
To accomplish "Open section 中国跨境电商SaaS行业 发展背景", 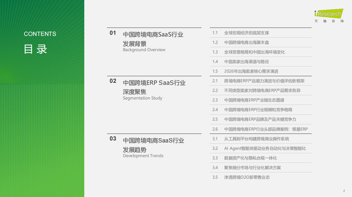I will 153,39.
